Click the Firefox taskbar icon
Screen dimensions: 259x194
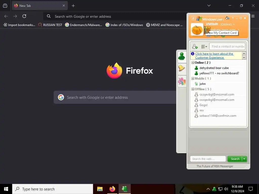pyautogui.click(x=112, y=189)
